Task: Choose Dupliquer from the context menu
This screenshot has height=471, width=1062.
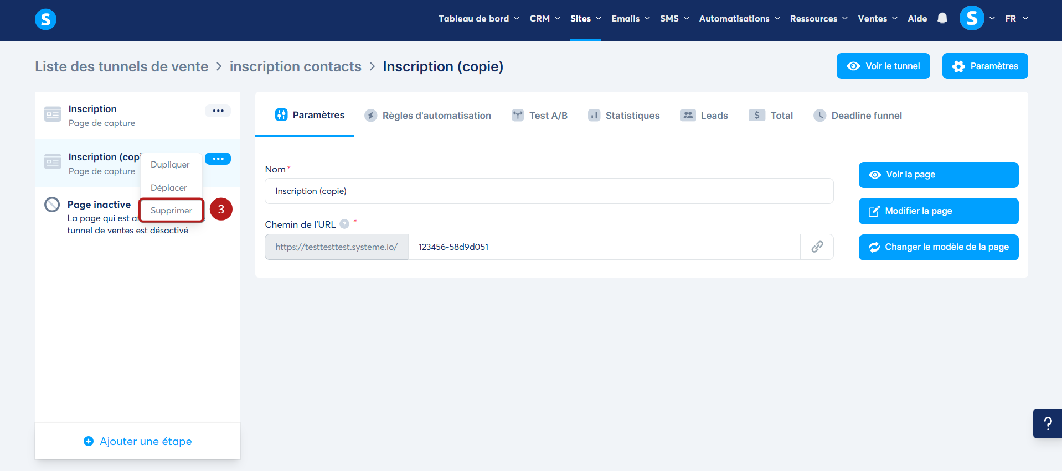Action: pos(171,165)
